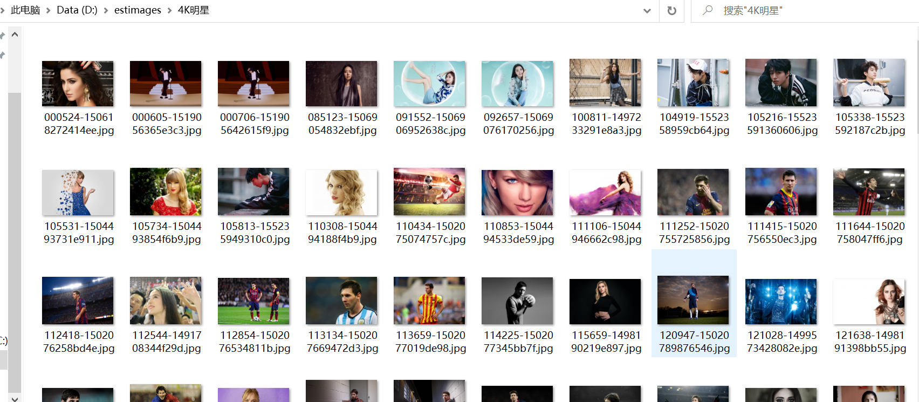Select thumbnail of 100811-1497233291e8a3.jpg
This screenshot has width=919, height=402.
pyautogui.click(x=605, y=83)
